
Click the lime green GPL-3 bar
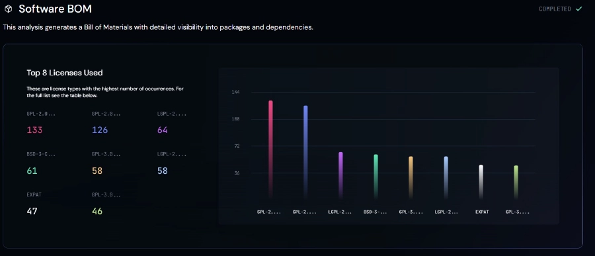click(x=516, y=182)
